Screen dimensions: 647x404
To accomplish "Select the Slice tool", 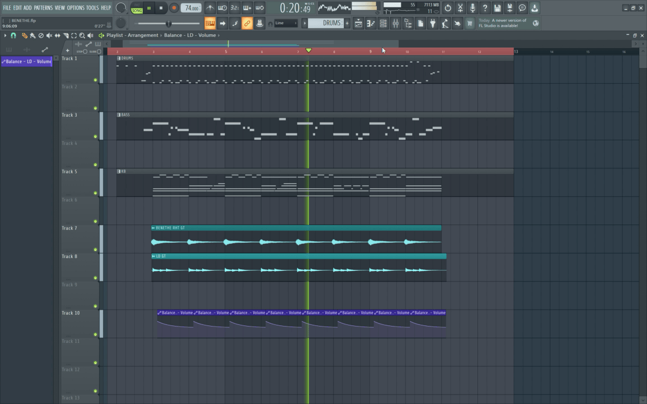I will (x=66, y=35).
